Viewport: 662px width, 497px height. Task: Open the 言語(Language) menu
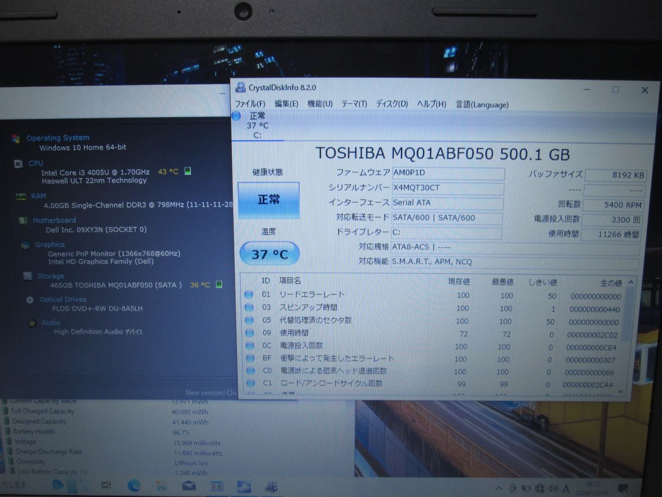point(482,105)
